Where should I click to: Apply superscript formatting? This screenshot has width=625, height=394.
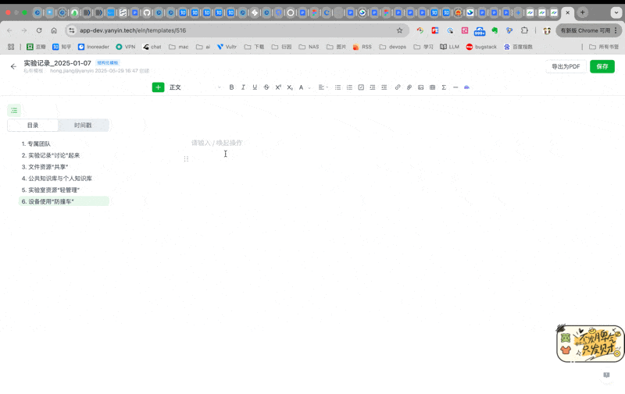click(278, 87)
